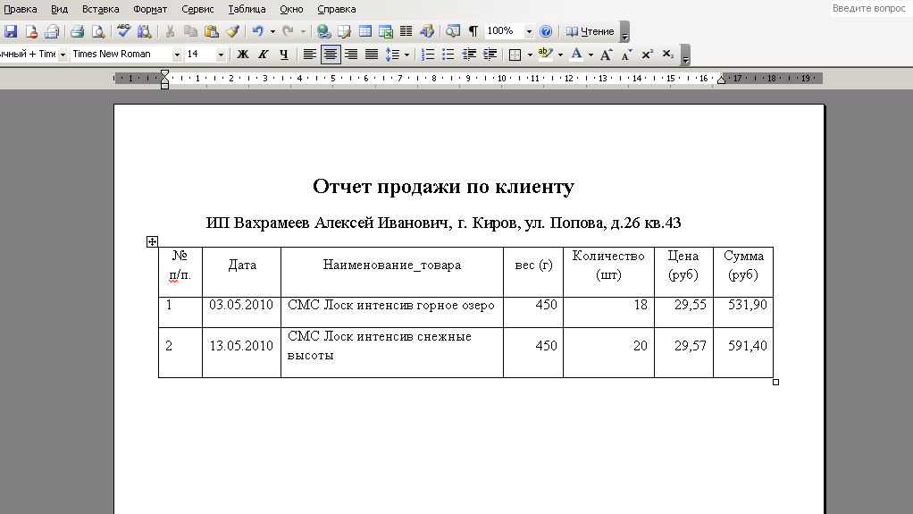Undo the last action with the blue arrow
Screen dimensions: 913x514
258,31
